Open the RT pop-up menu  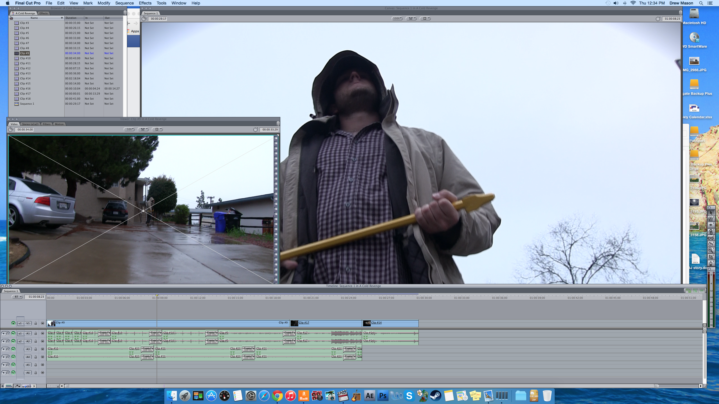click(17, 297)
